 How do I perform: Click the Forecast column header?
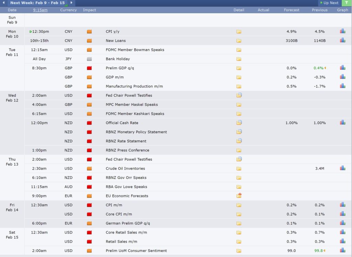coord(291,10)
